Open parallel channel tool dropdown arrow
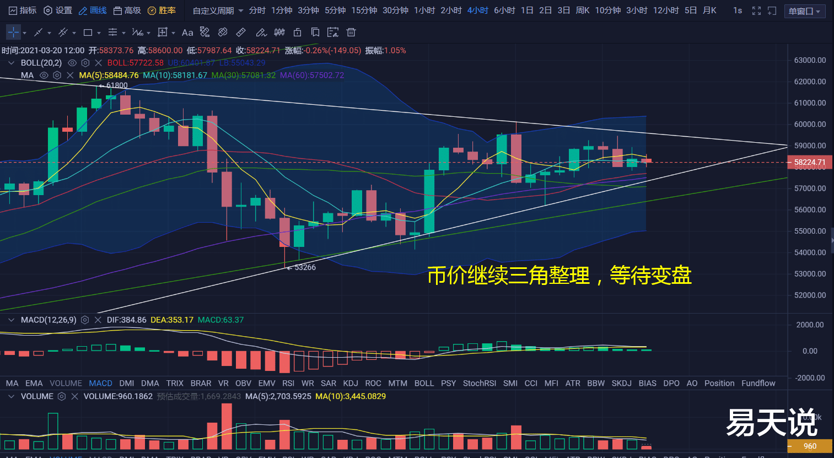The height and width of the screenshot is (458, 834). 74,33
